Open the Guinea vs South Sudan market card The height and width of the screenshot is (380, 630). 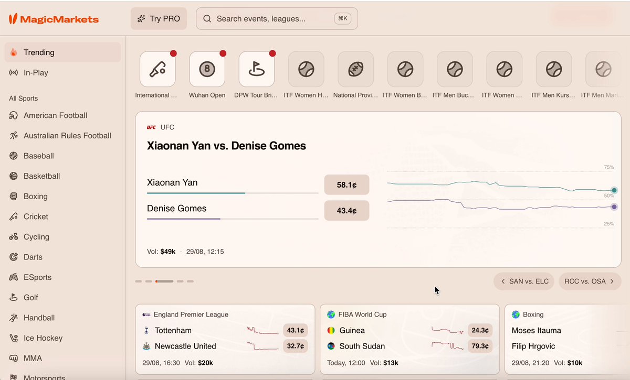pyautogui.click(x=409, y=339)
